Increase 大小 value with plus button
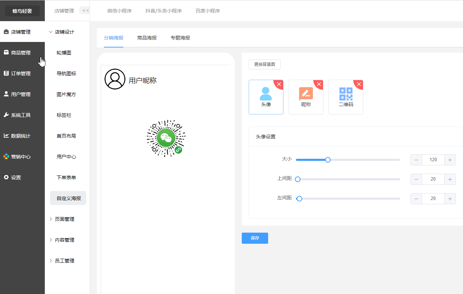This screenshot has height=294, width=463. tap(450, 160)
